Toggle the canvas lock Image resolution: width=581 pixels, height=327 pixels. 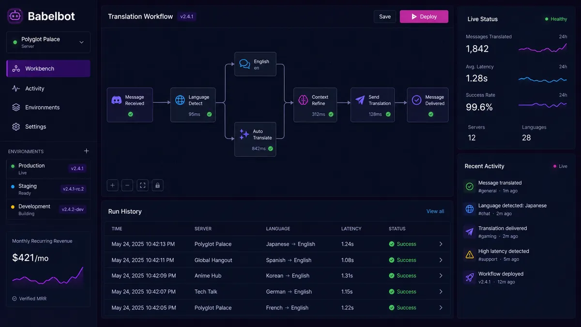click(157, 185)
